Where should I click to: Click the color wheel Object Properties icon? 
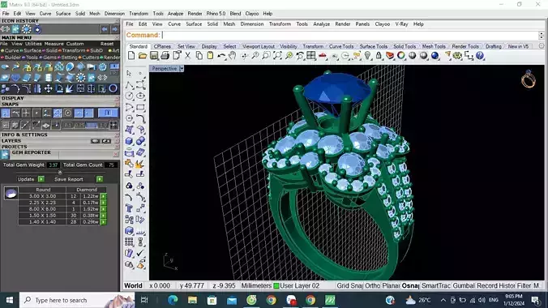point(401,56)
